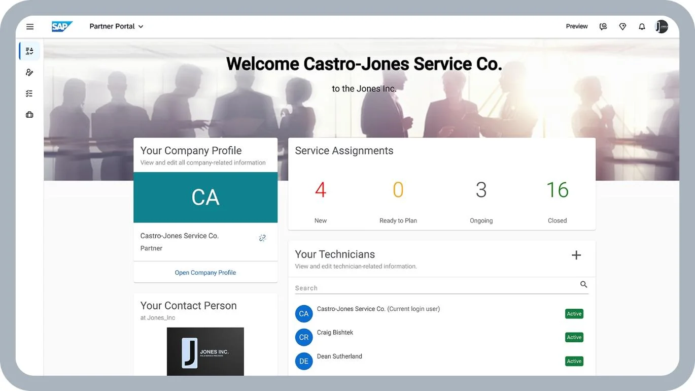Click the search magnifier icon
Image resolution: width=695 pixels, height=391 pixels.
[x=583, y=284]
